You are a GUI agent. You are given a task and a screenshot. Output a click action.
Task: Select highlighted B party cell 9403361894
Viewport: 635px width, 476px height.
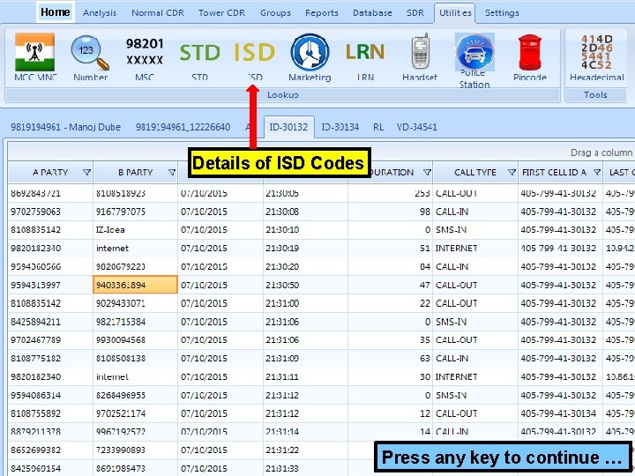[135, 285]
